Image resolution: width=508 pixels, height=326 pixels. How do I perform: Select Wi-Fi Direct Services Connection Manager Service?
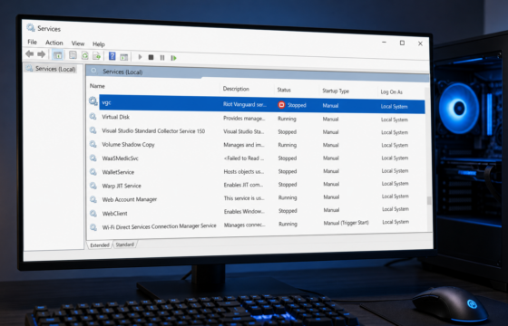[x=159, y=226]
